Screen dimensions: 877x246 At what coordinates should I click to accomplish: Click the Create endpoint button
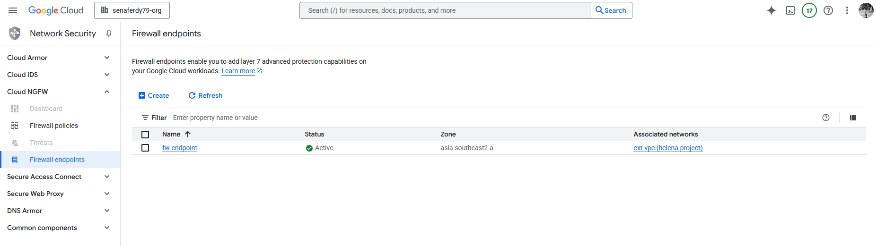pos(154,95)
